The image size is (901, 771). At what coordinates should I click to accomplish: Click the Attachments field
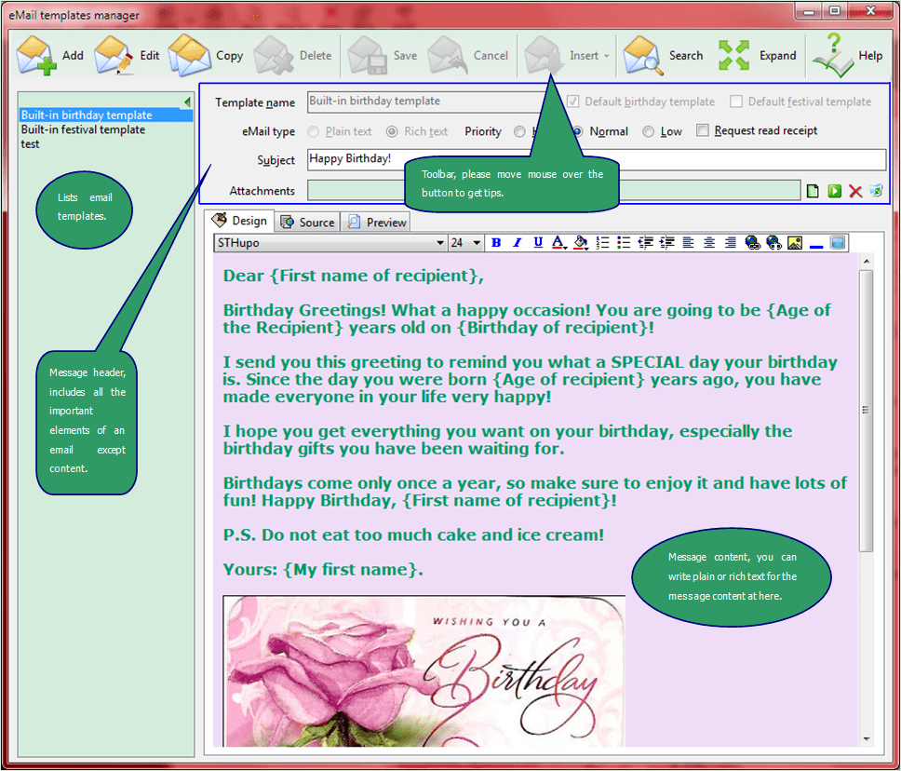click(x=554, y=190)
